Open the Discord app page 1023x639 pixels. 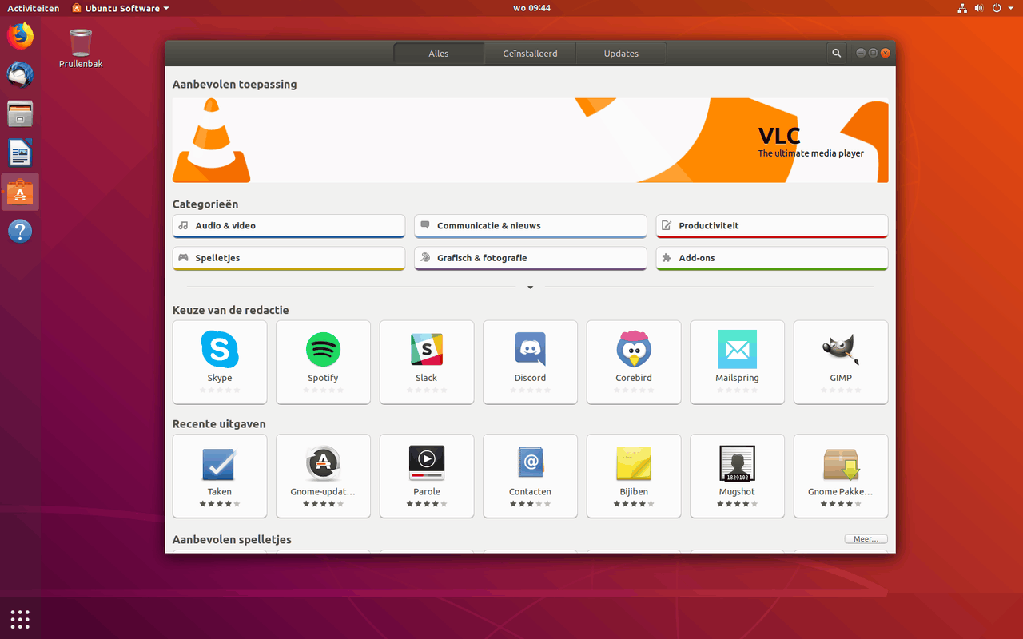pyautogui.click(x=530, y=362)
